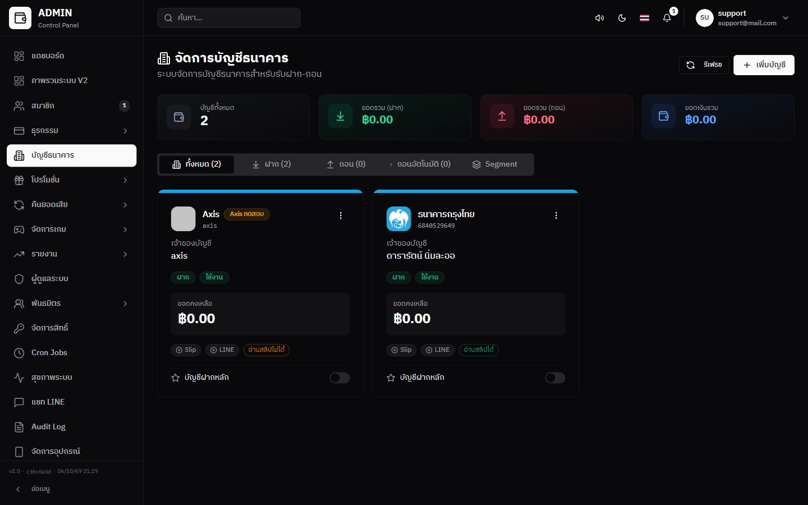Open สุขภาพระบบ in the sidebar
The image size is (808, 505).
pyautogui.click(x=72, y=378)
